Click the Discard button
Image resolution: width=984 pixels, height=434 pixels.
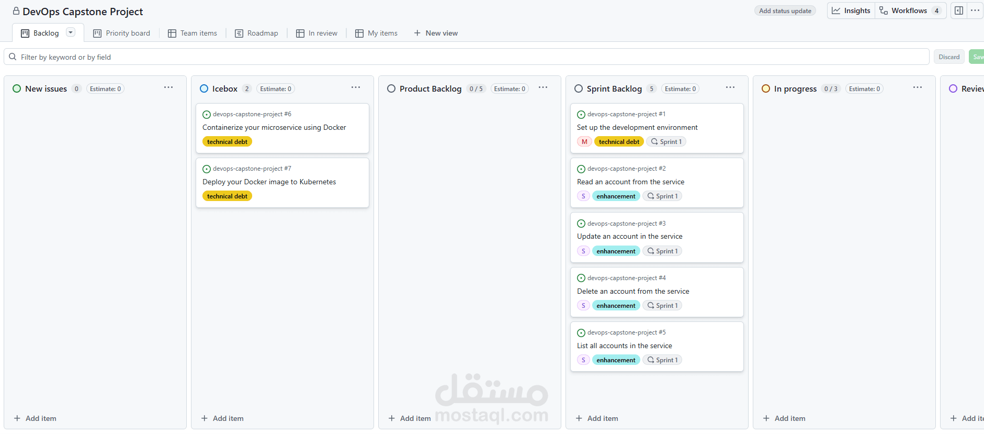(x=949, y=57)
